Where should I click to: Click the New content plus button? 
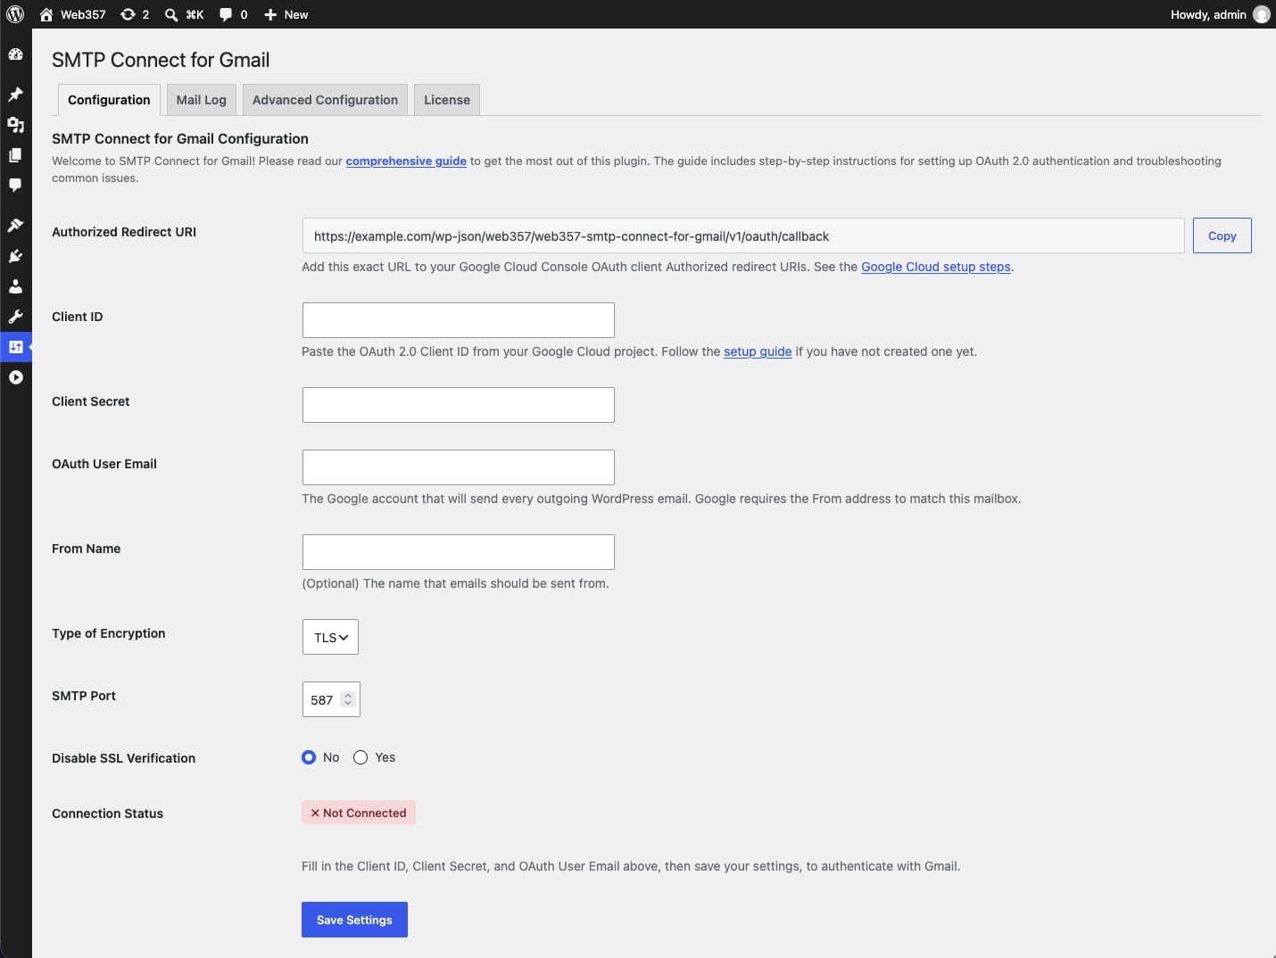pos(286,14)
